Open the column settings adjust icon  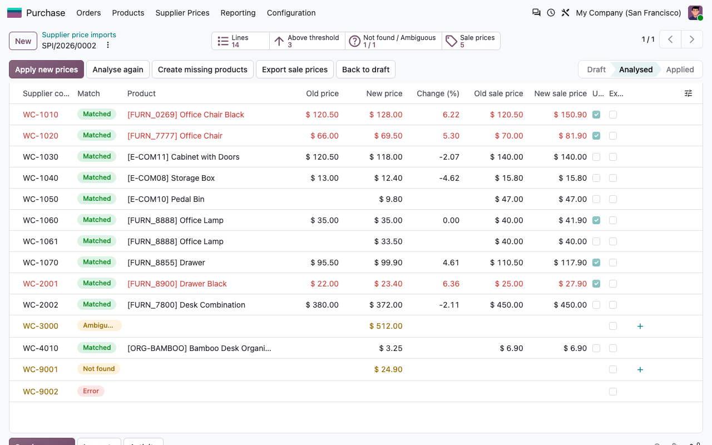tap(689, 93)
